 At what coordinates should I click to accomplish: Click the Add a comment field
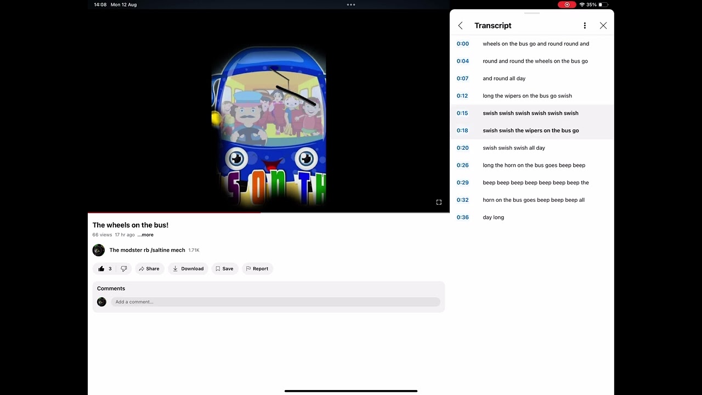(x=275, y=302)
